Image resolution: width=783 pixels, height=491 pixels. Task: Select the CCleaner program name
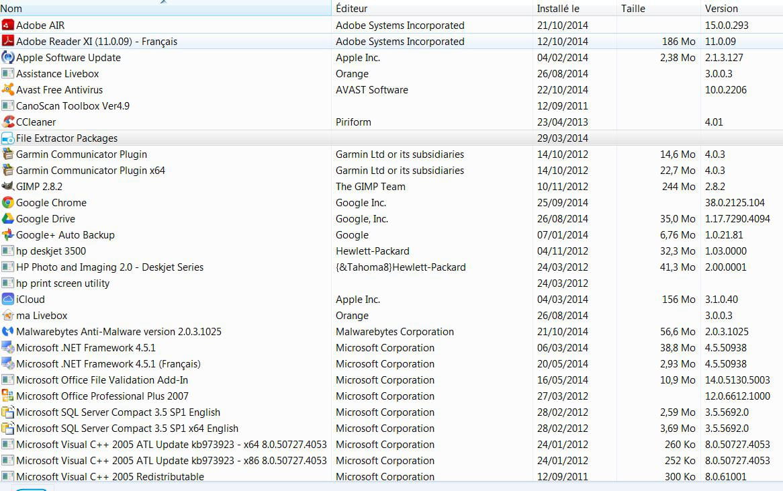click(36, 122)
